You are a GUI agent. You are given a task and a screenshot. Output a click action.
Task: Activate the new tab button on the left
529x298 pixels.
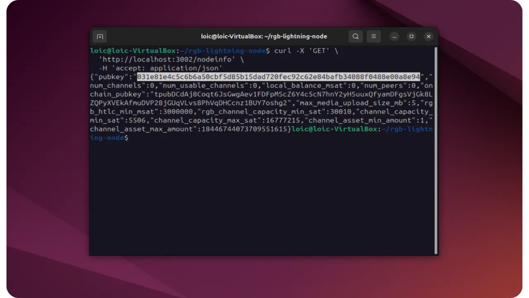pos(100,36)
